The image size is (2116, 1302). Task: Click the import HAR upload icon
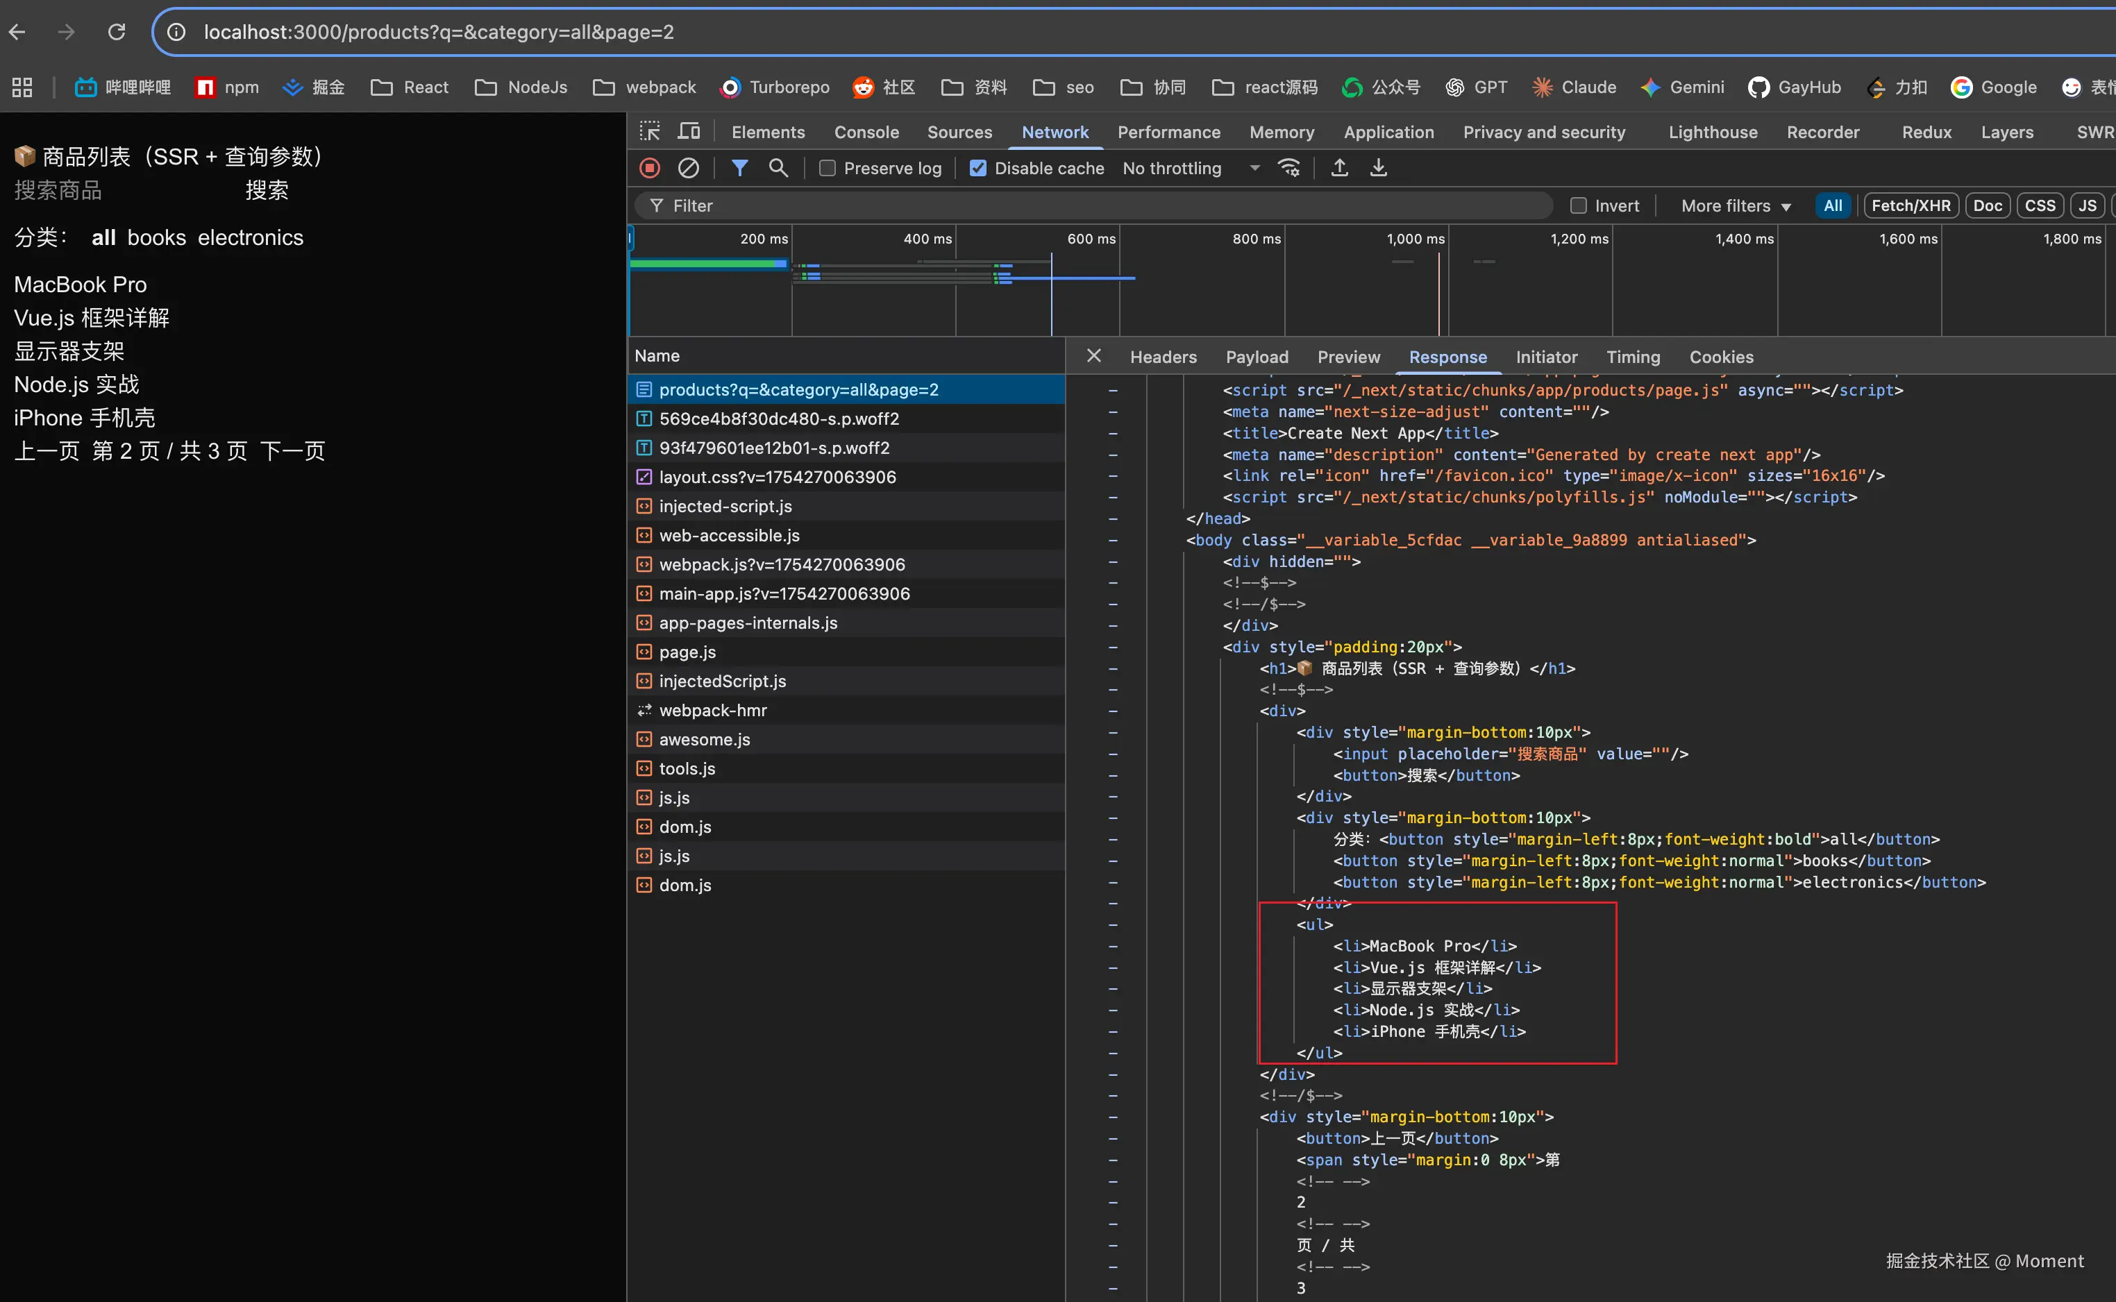pos(1339,168)
